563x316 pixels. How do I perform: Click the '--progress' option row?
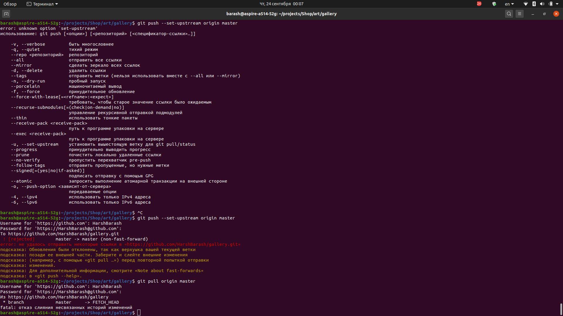(x=81, y=150)
